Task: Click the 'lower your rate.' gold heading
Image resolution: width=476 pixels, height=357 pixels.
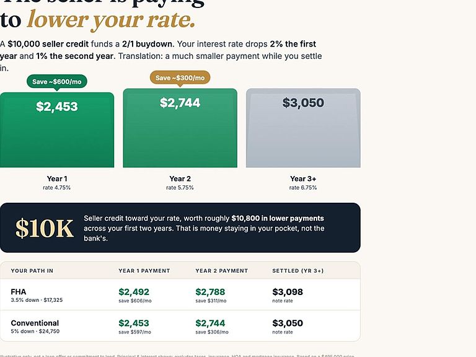Action: 111,20
